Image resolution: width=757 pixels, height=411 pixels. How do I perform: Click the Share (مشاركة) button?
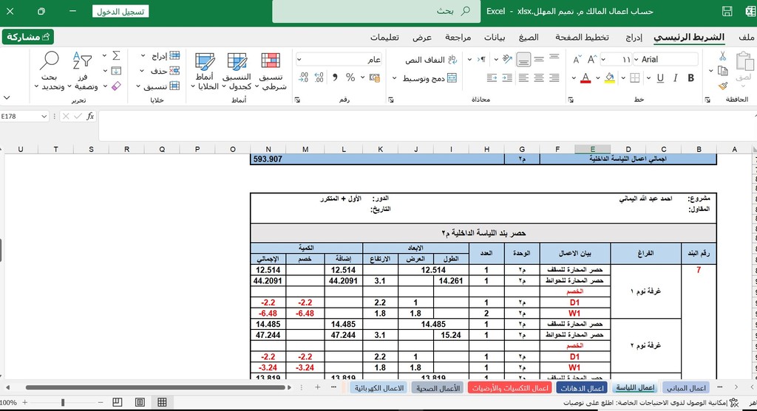pyautogui.click(x=28, y=37)
